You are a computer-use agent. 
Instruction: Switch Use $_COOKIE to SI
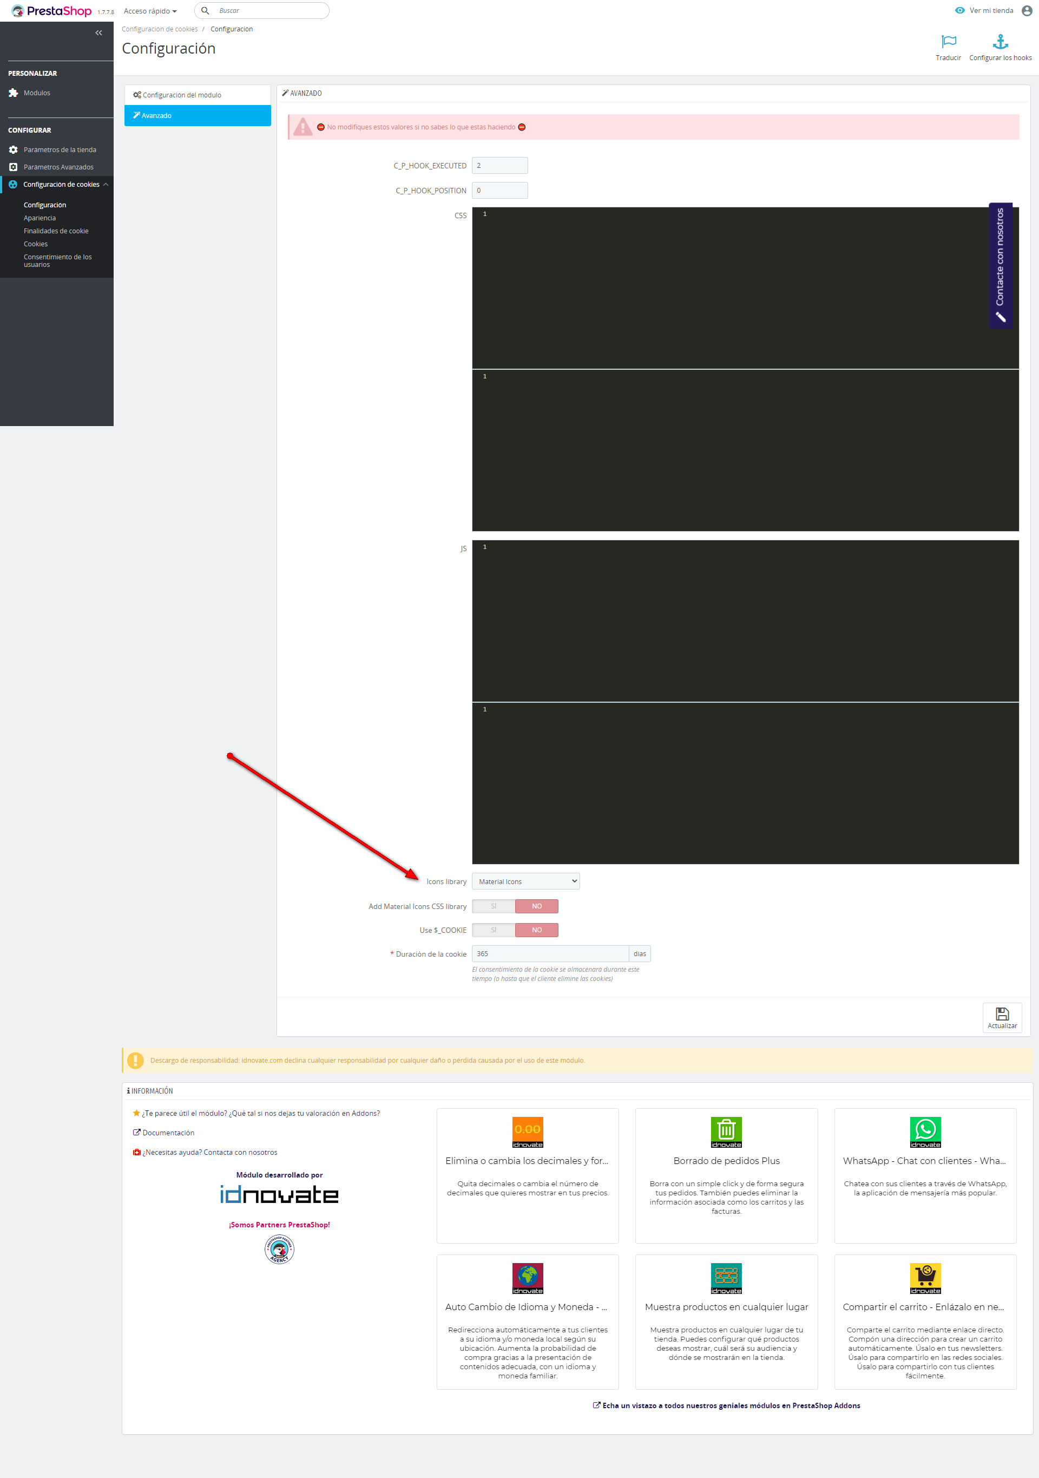point(494,930)
